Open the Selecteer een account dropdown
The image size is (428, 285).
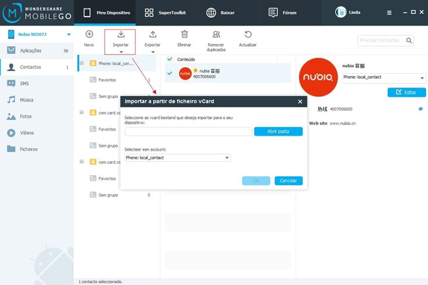178,157
